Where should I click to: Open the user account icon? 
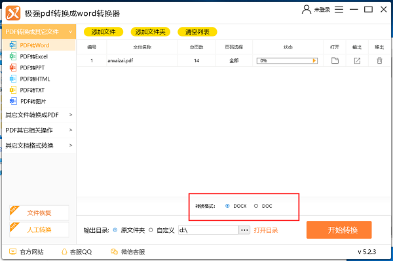click(x=307, y=10)
